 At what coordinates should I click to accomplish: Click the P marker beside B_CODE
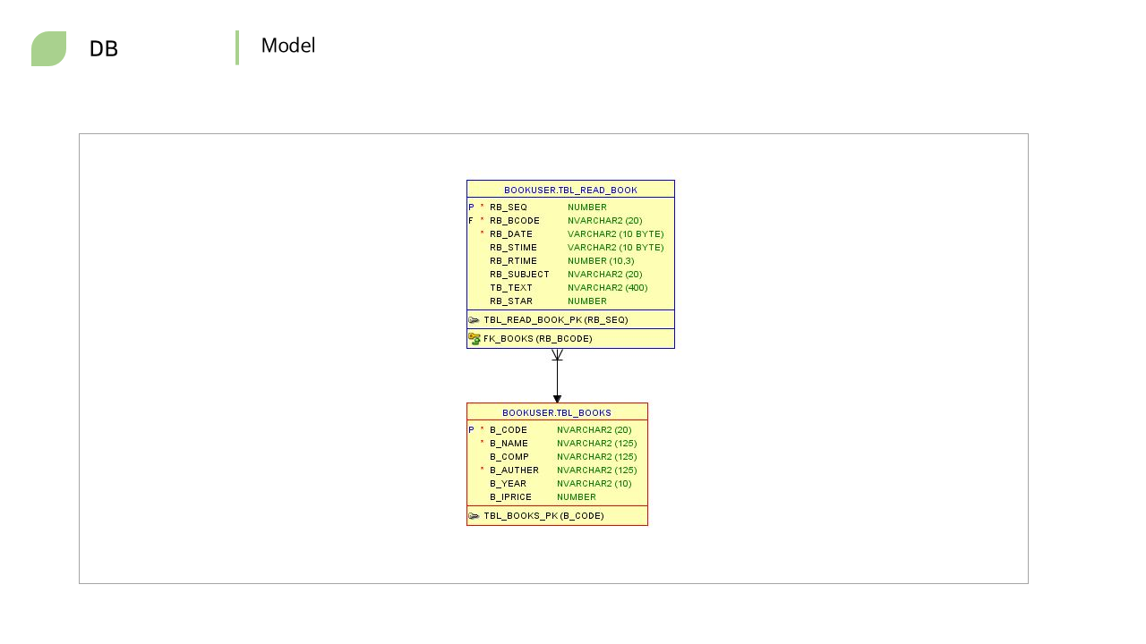tap(471, 430)
